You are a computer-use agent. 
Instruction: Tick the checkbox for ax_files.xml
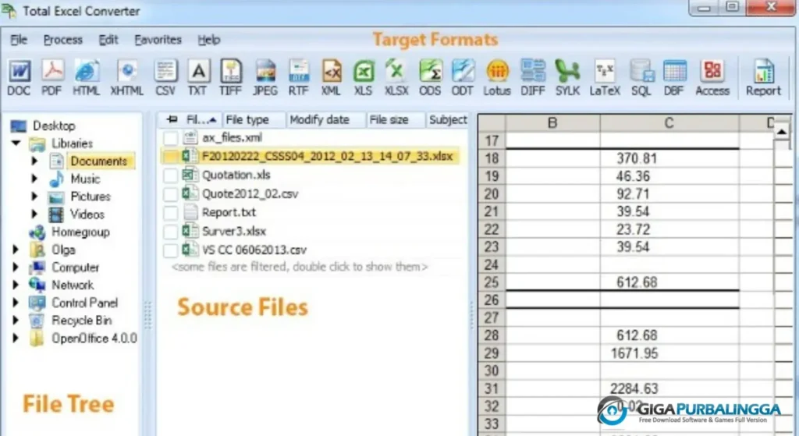click(170, 138)
